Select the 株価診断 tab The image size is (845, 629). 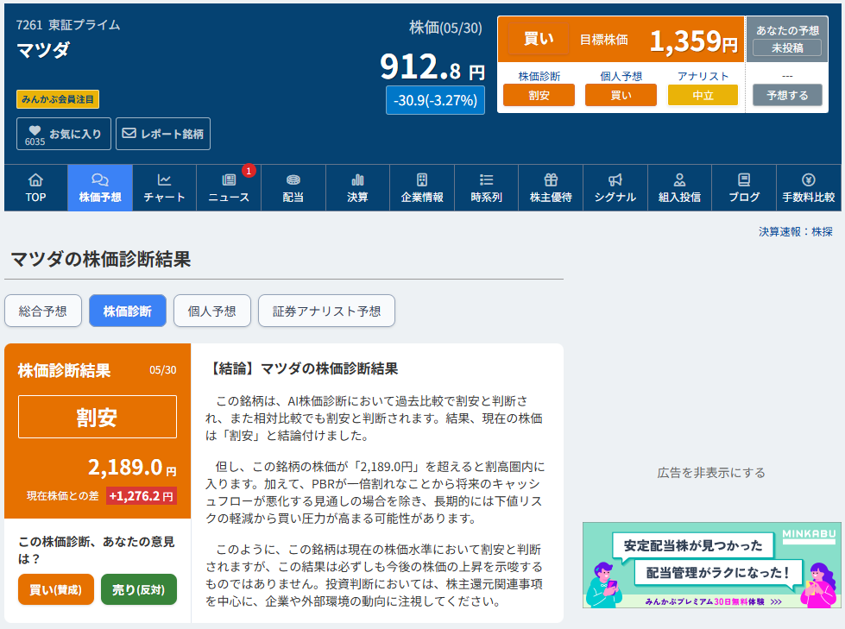click(128, 311)
